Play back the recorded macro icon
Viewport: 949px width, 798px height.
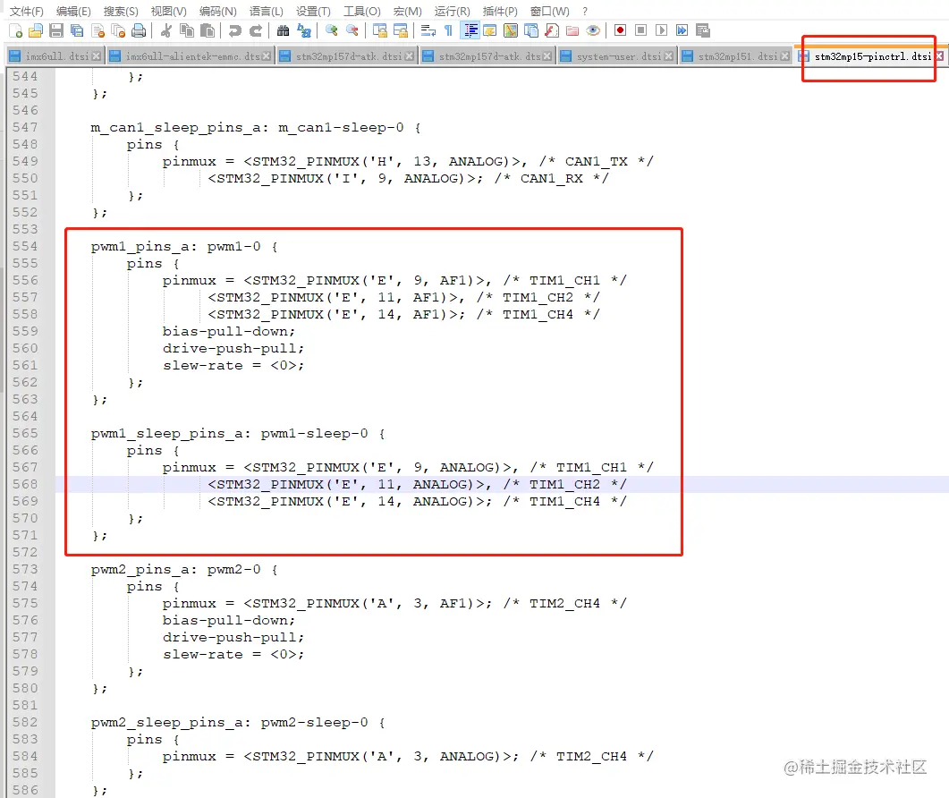[662, 30]
